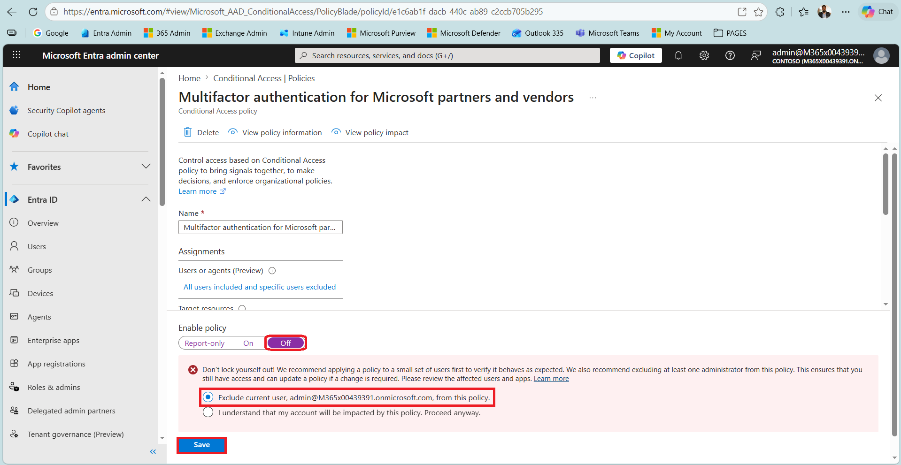Open Enterprise apps in the sidebar
This screenshot has height=465, width=901.
coord(54,341)
